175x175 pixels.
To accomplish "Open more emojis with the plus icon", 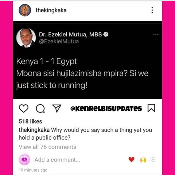I will (153, 159).
